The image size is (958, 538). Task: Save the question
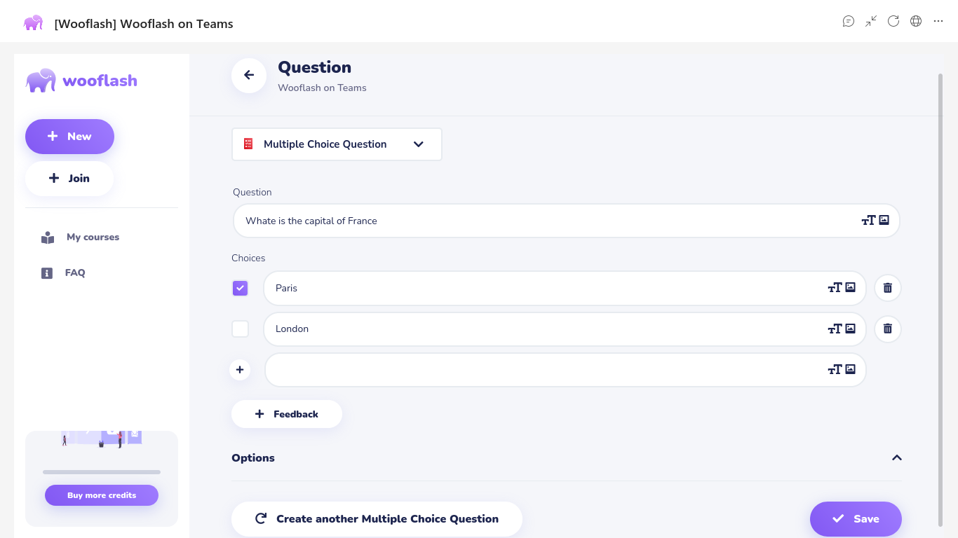click(x=855, y=519)
